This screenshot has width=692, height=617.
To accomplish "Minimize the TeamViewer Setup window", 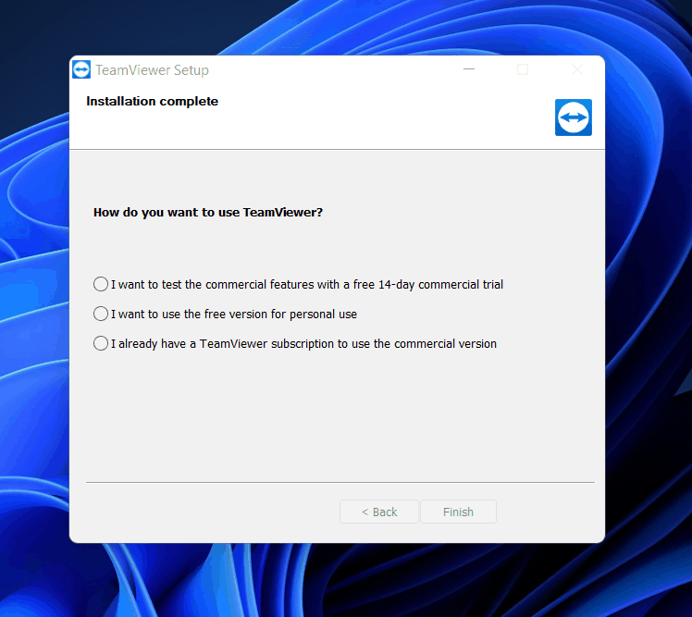I will (x=469, y=69).
